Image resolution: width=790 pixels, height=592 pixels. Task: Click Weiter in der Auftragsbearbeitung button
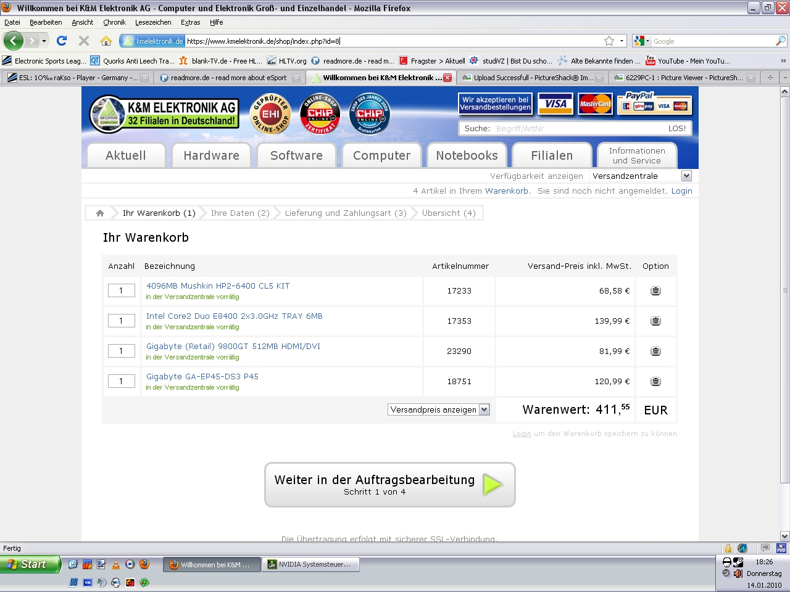pos(390,485)
